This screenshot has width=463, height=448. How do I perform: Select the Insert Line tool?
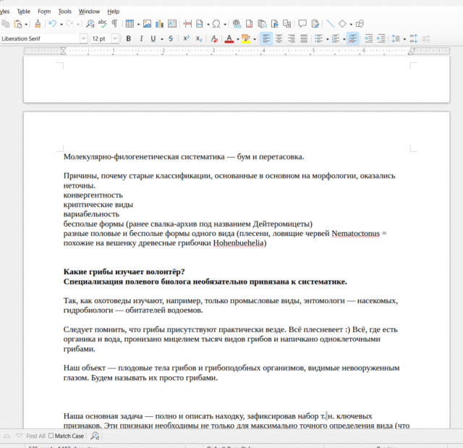click(x=331, y=24)
